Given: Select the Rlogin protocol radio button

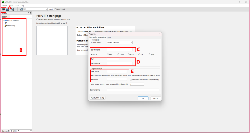Looking at the screenshot, I should (129, 54).
